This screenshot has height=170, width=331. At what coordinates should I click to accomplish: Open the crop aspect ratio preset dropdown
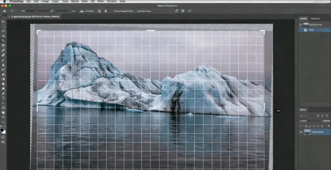click(x=28, y=11)
